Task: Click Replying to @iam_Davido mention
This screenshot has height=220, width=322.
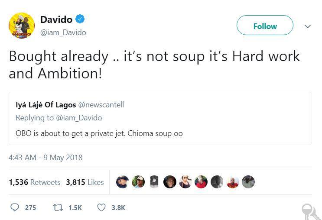Action: coord(80,118)
